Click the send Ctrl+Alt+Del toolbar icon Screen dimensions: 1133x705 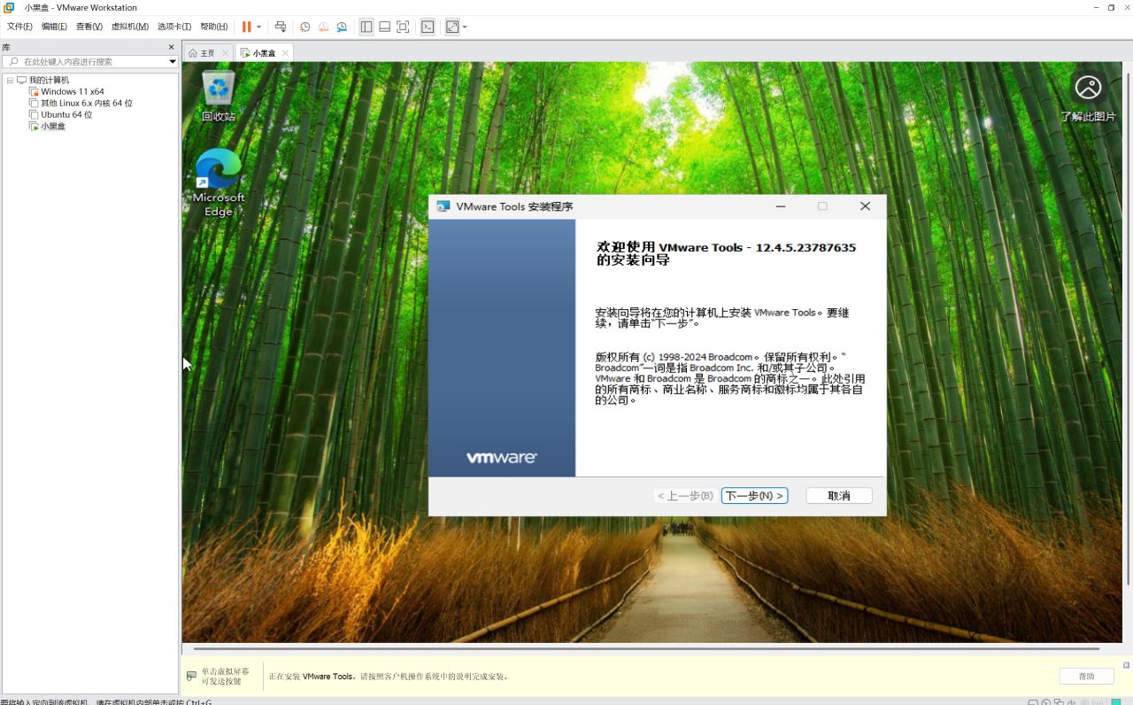pyautogui.click(x=281, y=27)
